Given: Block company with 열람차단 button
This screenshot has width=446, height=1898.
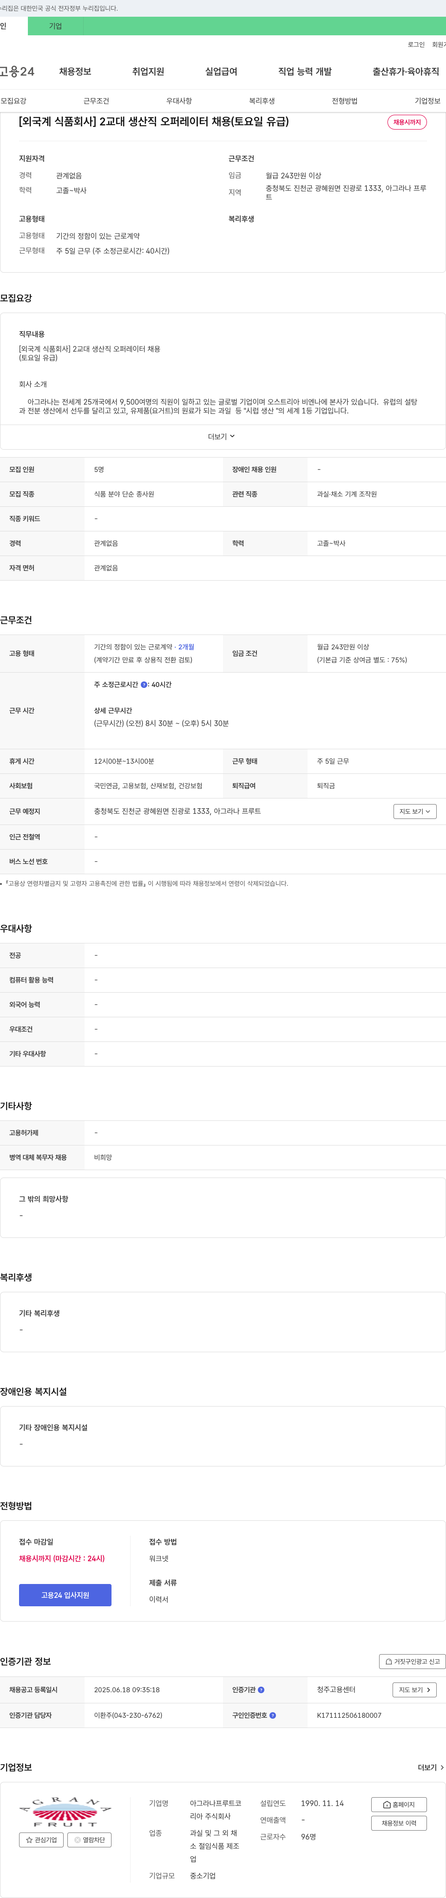Looking at the screenshot, I should (x=89, y=1840).
